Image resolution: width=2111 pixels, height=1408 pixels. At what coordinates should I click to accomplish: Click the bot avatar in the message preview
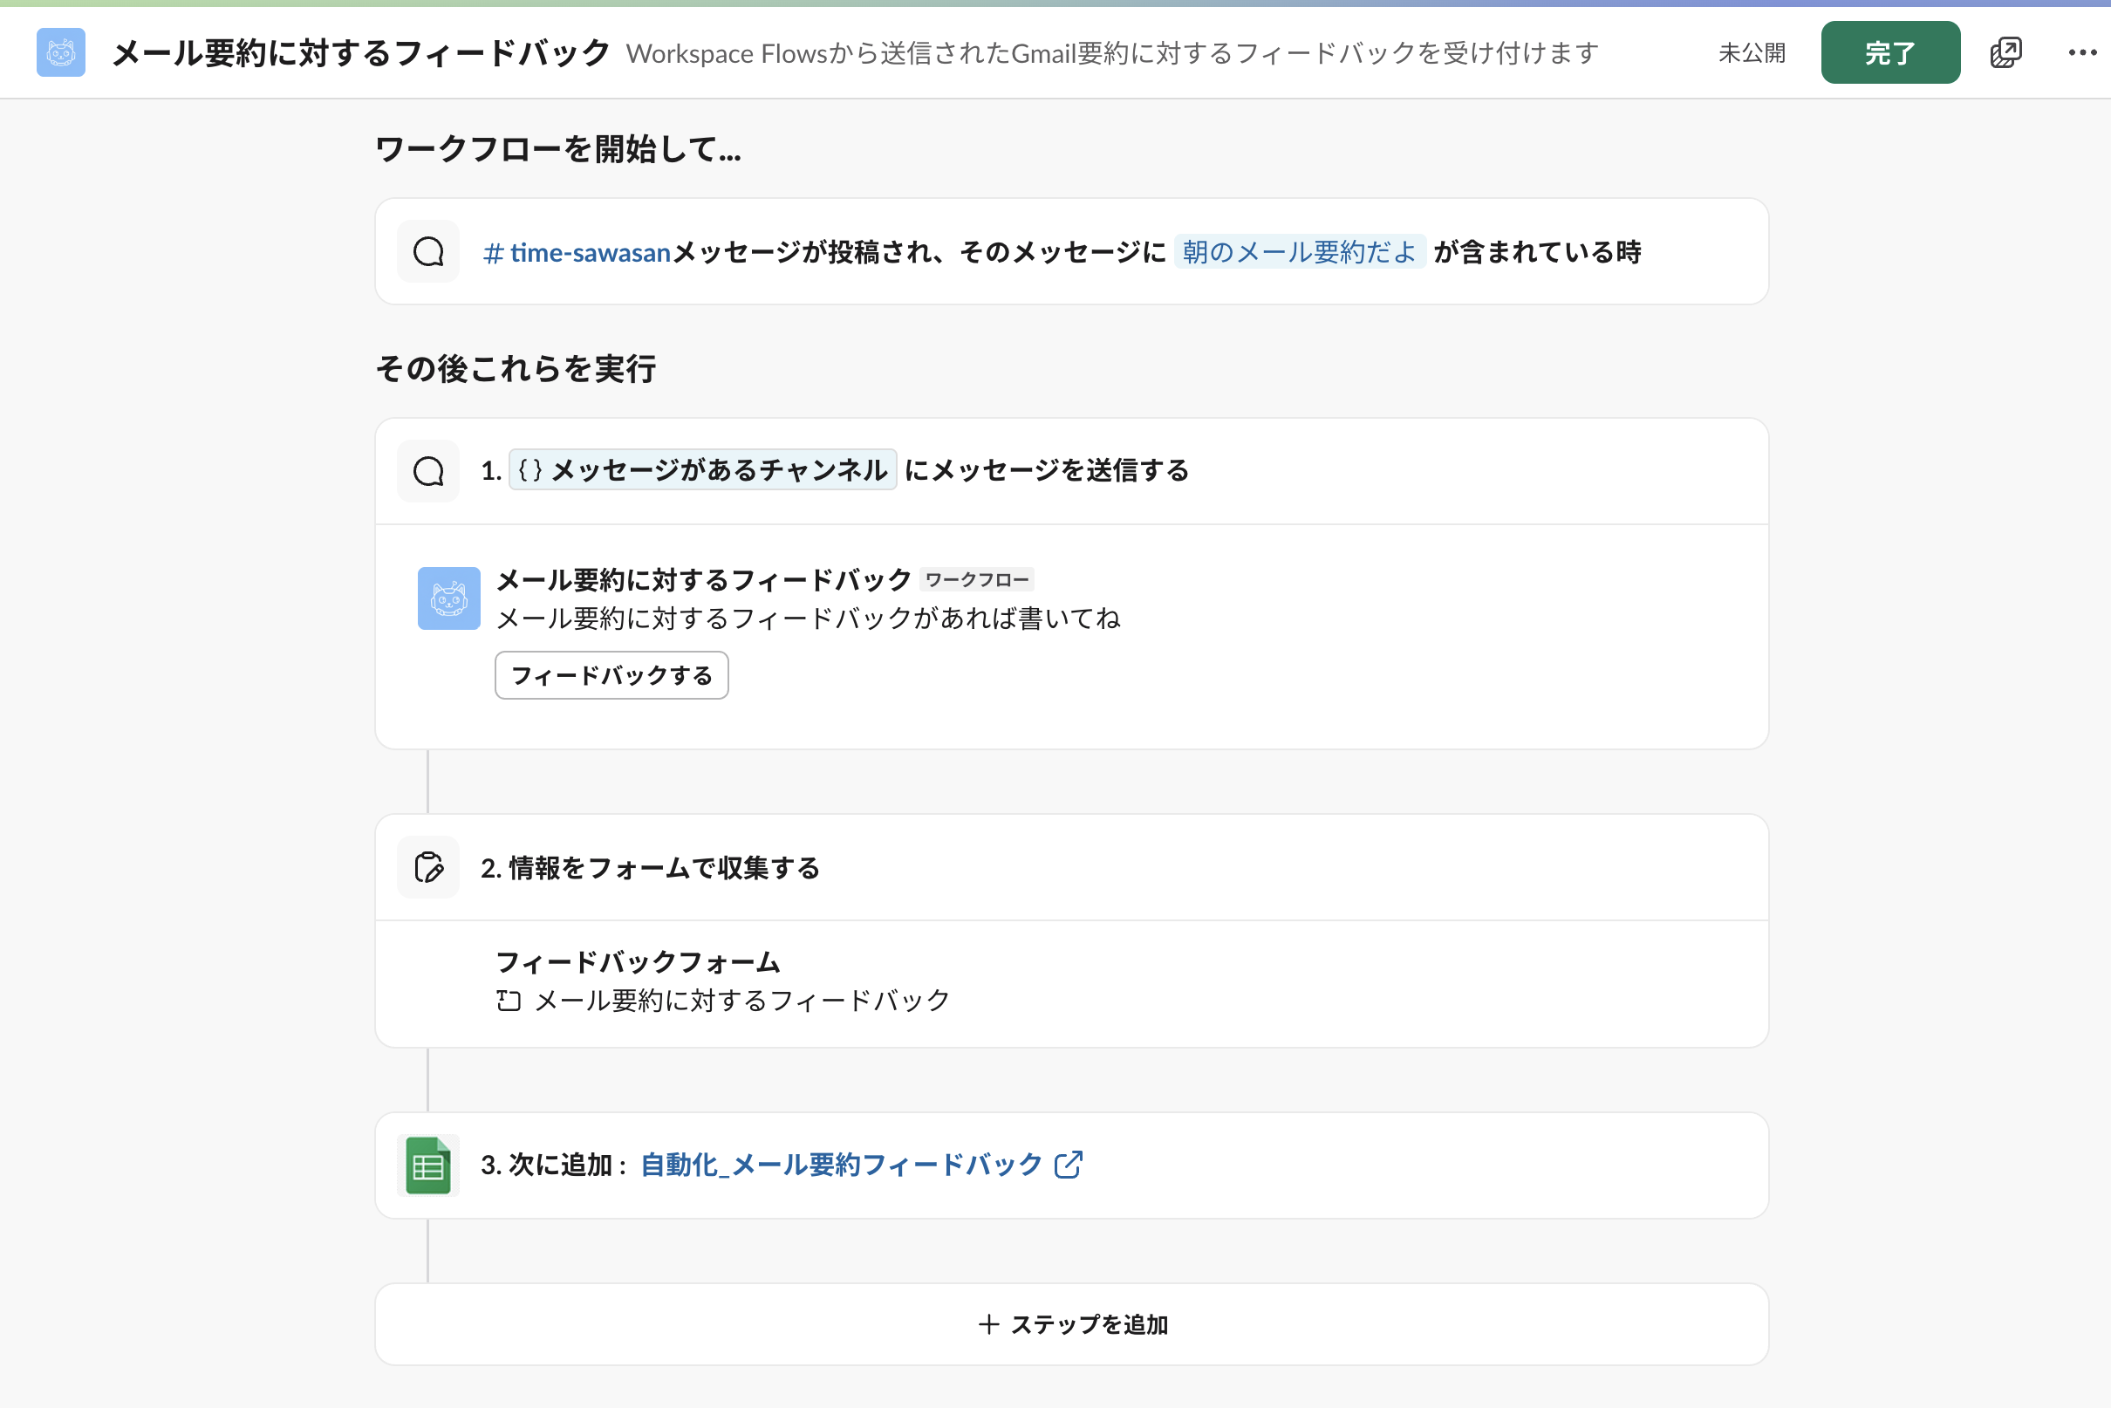pyautogui.click(x=447, y=598)
